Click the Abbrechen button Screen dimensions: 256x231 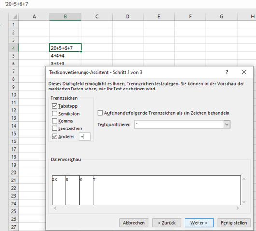(x=134, y=223)
